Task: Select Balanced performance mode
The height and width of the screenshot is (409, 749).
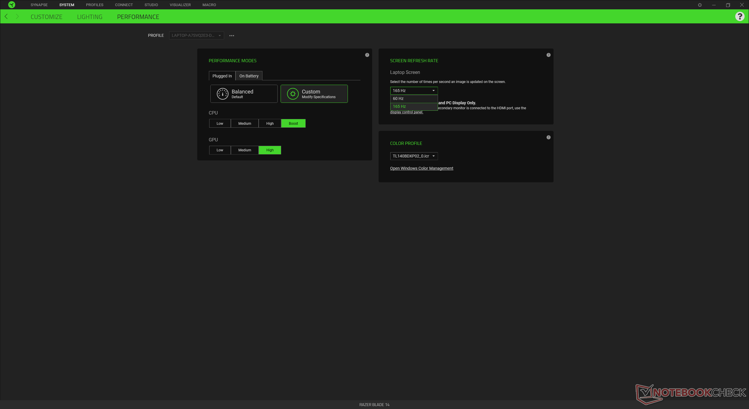Action: [244, 94]
